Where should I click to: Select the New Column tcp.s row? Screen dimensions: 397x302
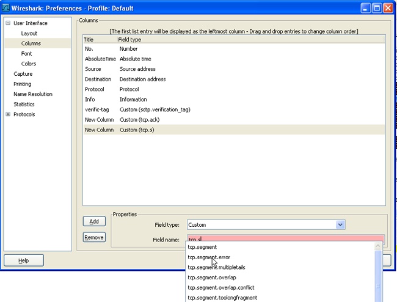point(234,130)
